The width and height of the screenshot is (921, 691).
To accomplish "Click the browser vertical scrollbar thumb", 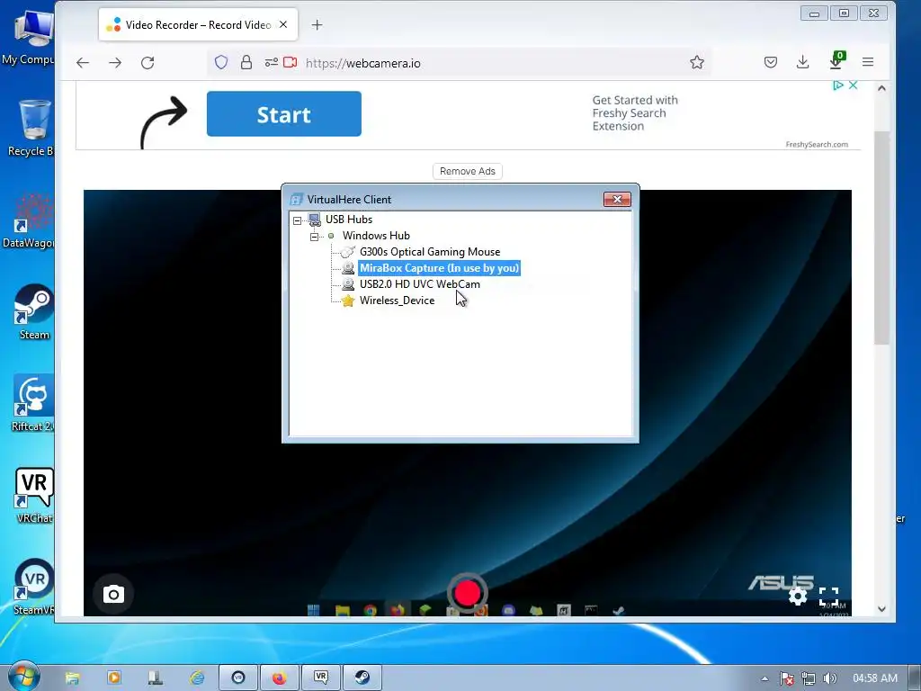I will 881,238.
